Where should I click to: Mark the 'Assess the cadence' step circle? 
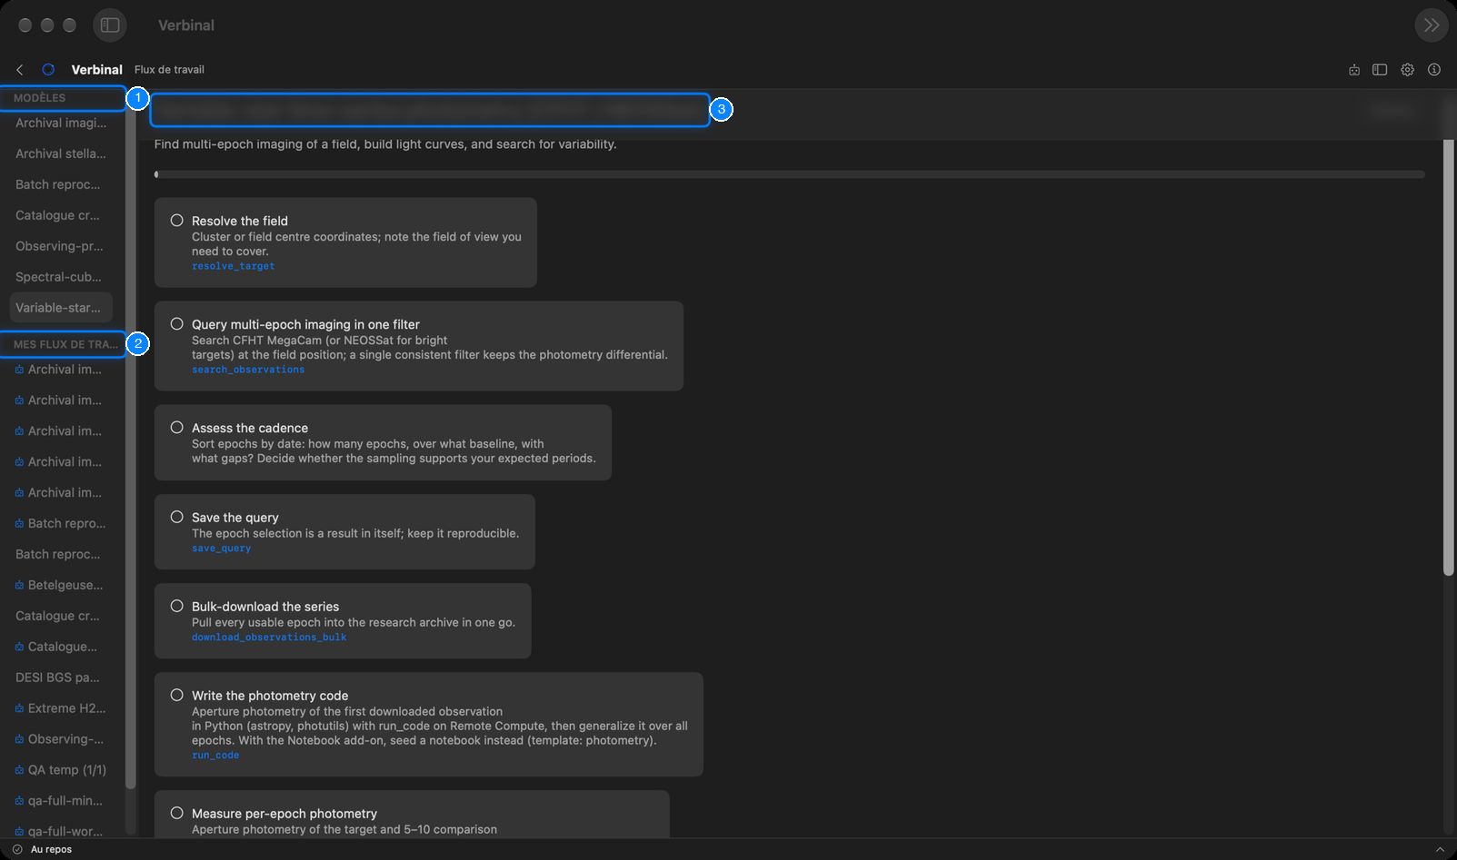pyautogui.click(x=177, y=428)
